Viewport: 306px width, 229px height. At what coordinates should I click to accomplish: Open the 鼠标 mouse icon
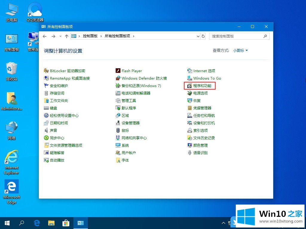point(118,130)
